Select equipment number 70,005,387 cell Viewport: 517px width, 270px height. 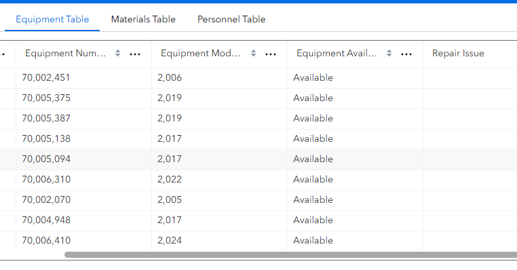(x=83, y=119)
